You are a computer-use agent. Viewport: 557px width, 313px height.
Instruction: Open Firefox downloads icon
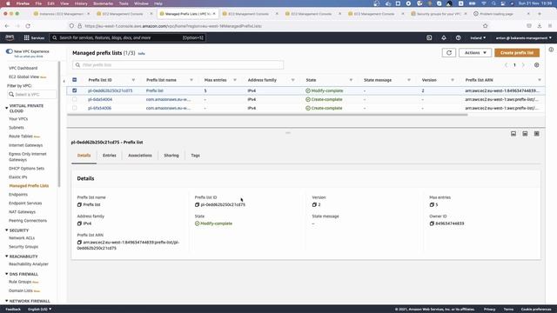pyautogui.click(x=540, y=26)
